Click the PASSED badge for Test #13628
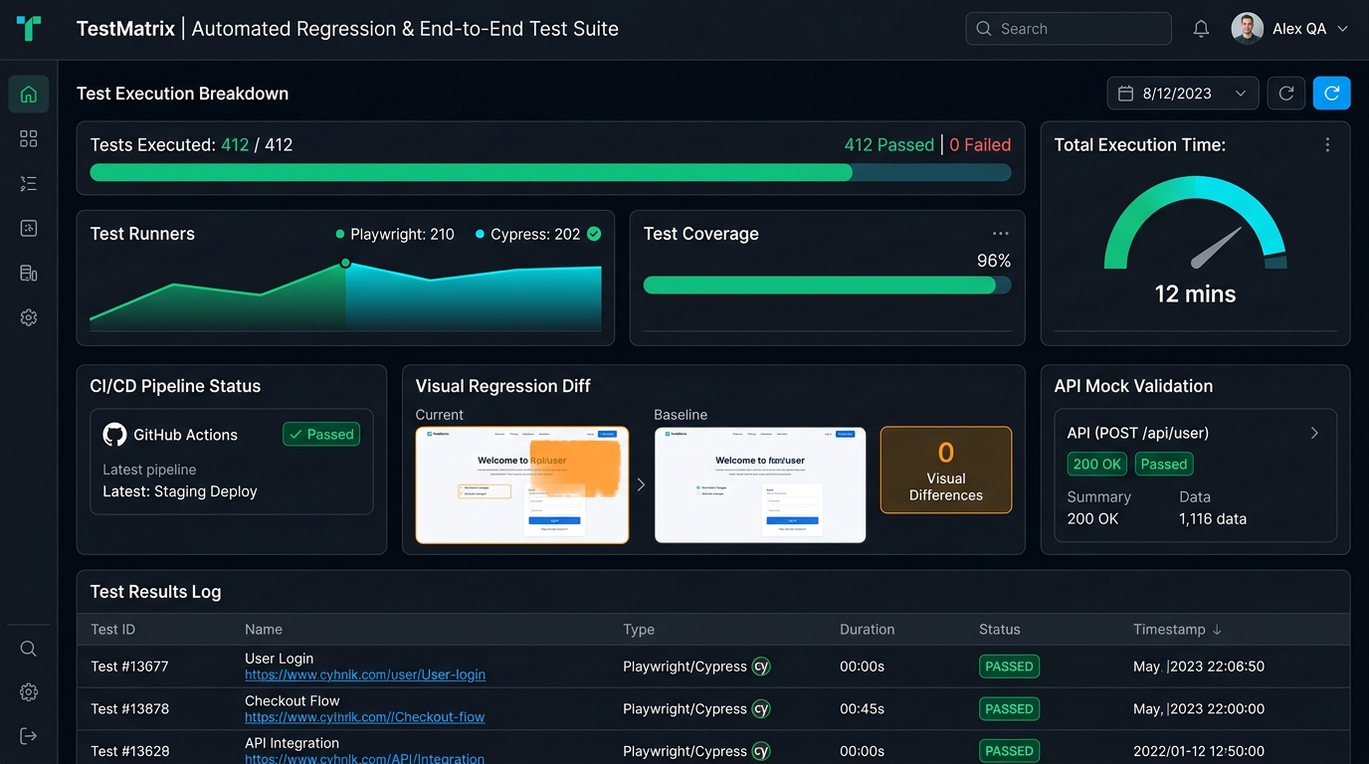The image size is (1369, 764). click(1009, 751)
